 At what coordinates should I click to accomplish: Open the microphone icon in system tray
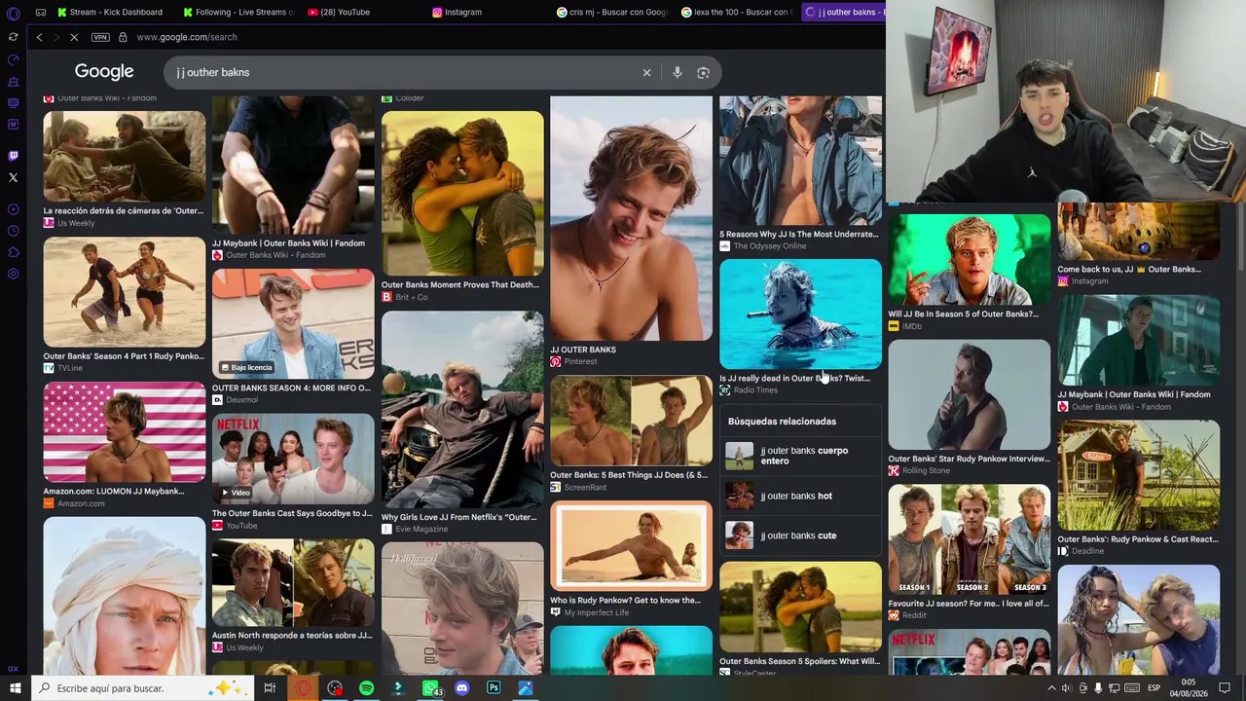1098,688
